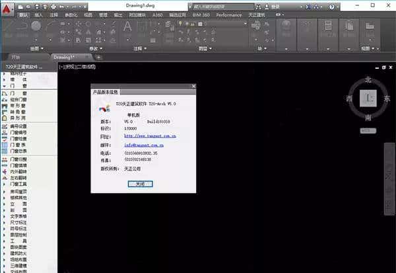Open the 插入 ribbon tab
Viewport: 396px width, 273px height.
coord(39,13)
